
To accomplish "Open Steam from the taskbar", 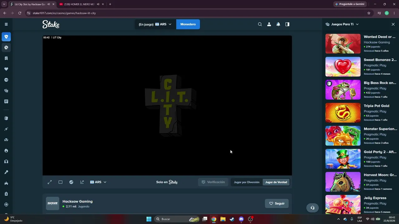I will click(x=232, y=219).
